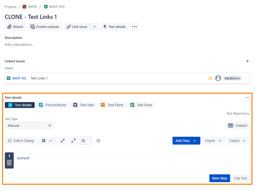Open the RMSP-600 breadcrumb link
Viewport: 255px width, 191px height.
pos(57,7)
